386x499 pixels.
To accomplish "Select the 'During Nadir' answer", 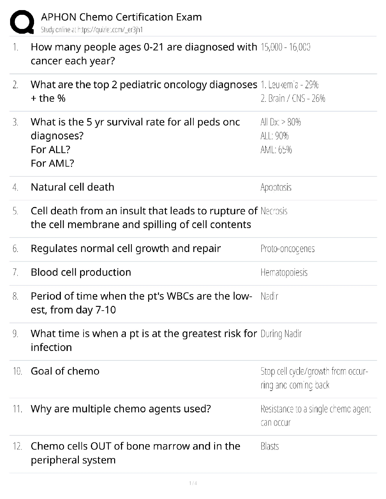I will point(281,334).
